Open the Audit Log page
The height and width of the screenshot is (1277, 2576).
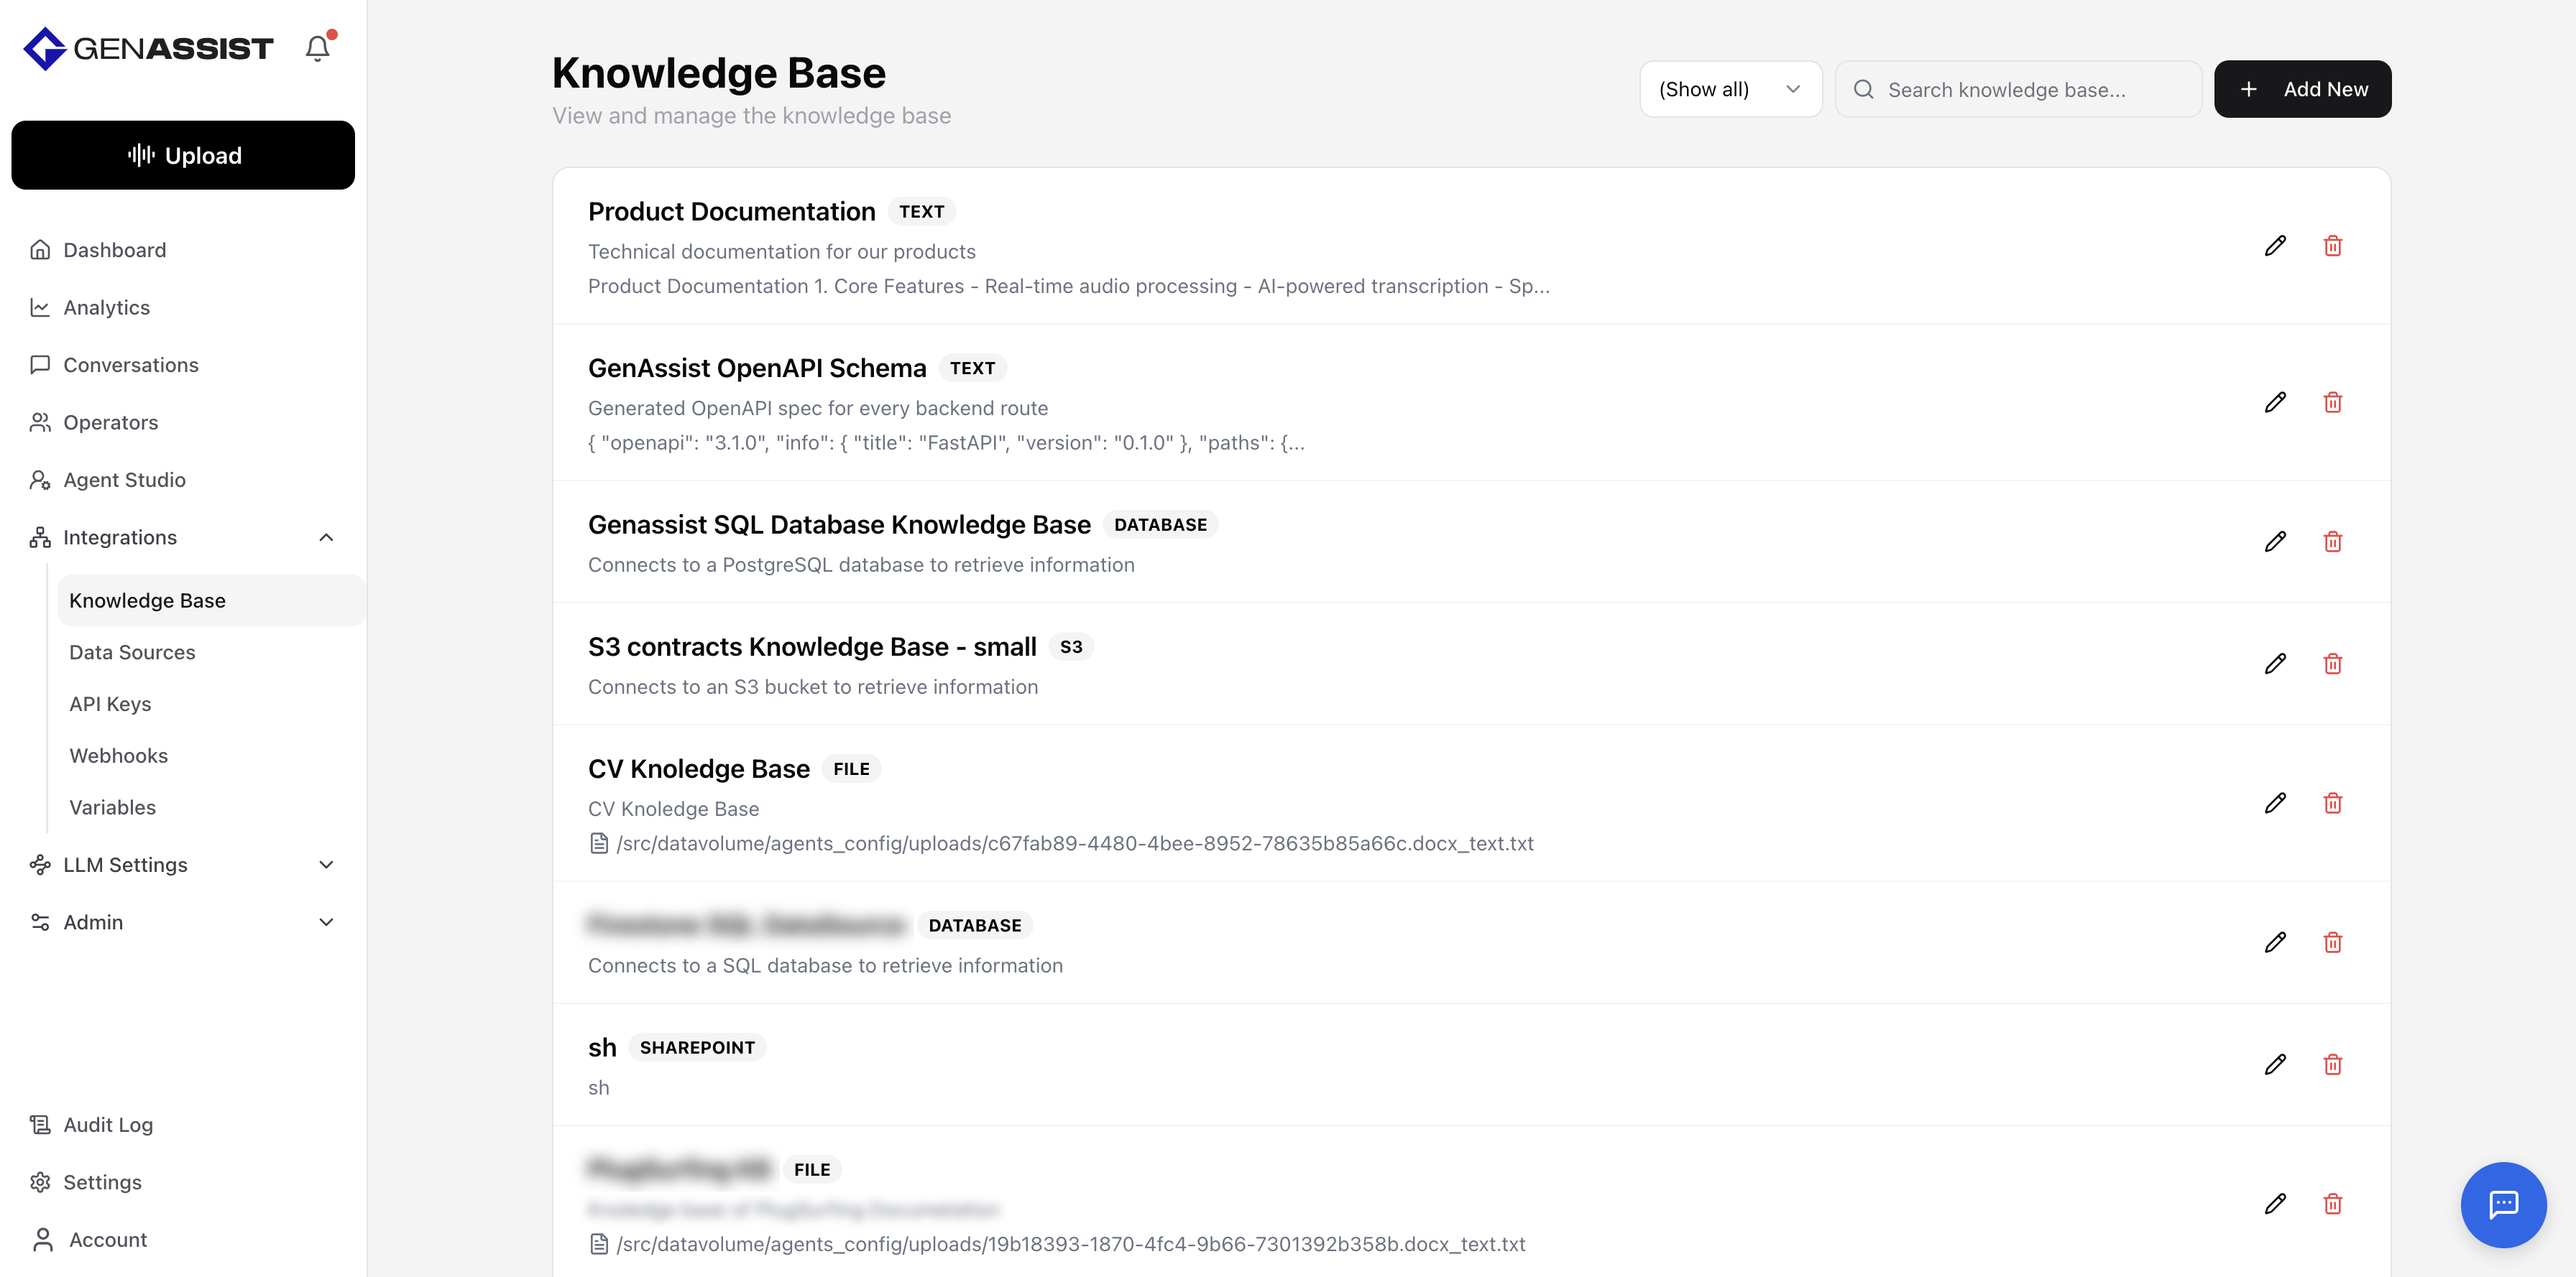(108, 1125)
